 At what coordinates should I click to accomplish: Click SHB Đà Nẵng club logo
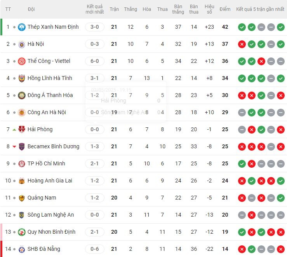(x=22, y=249)
